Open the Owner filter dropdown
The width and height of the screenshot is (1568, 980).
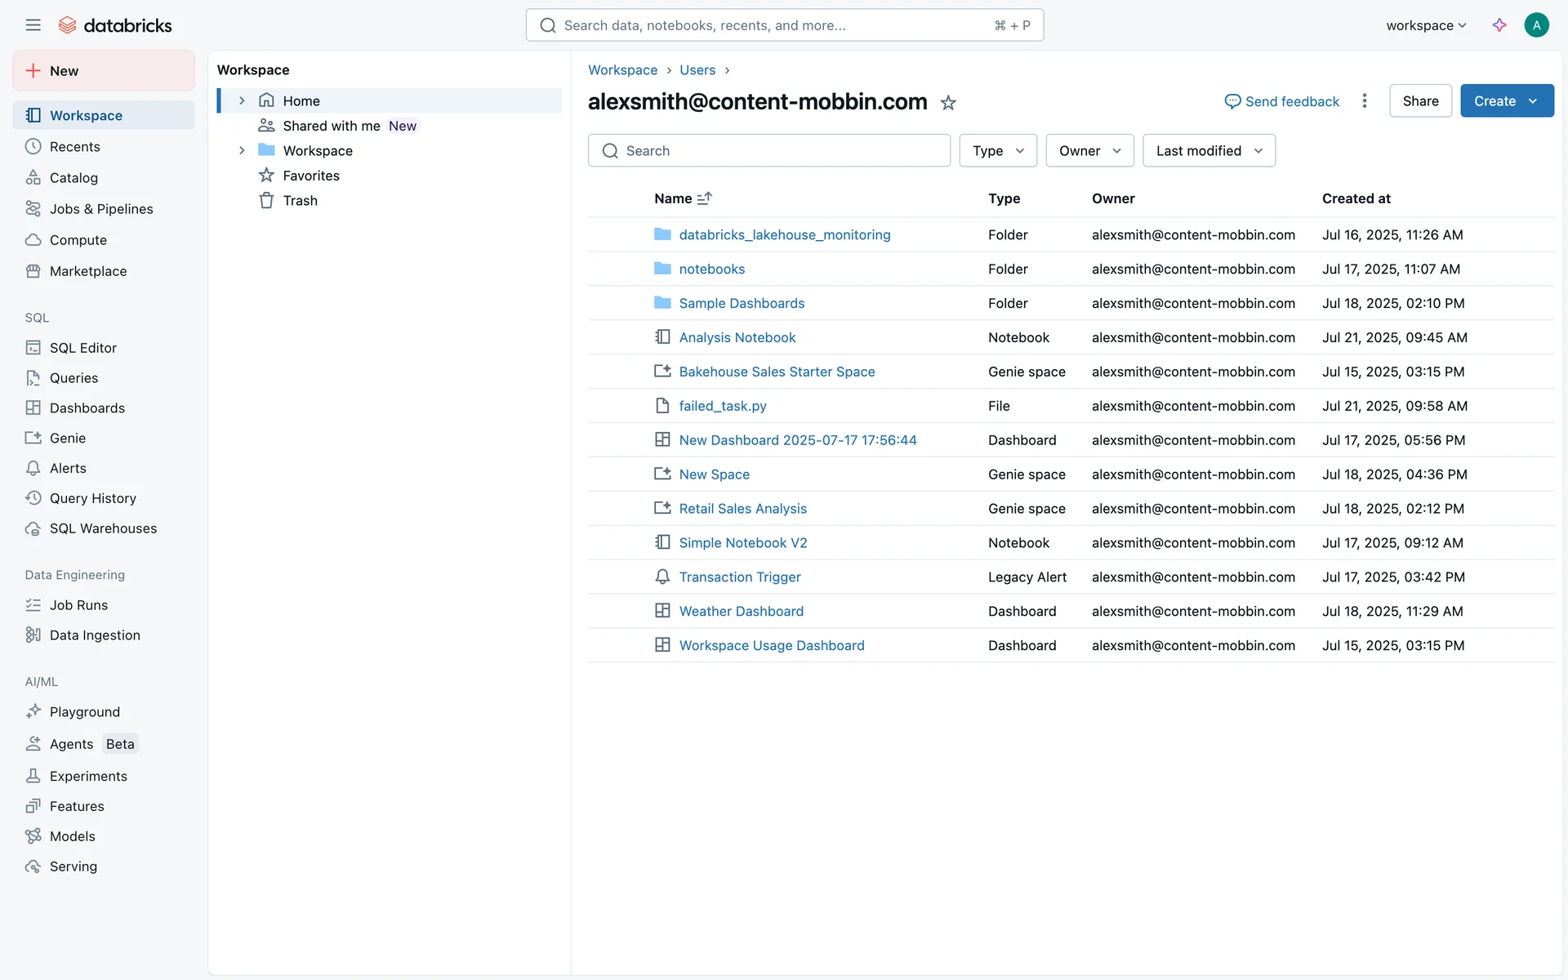pyautogui.click(x=1089, y=151)
